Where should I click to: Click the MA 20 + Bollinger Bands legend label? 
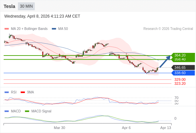(29, 29)
